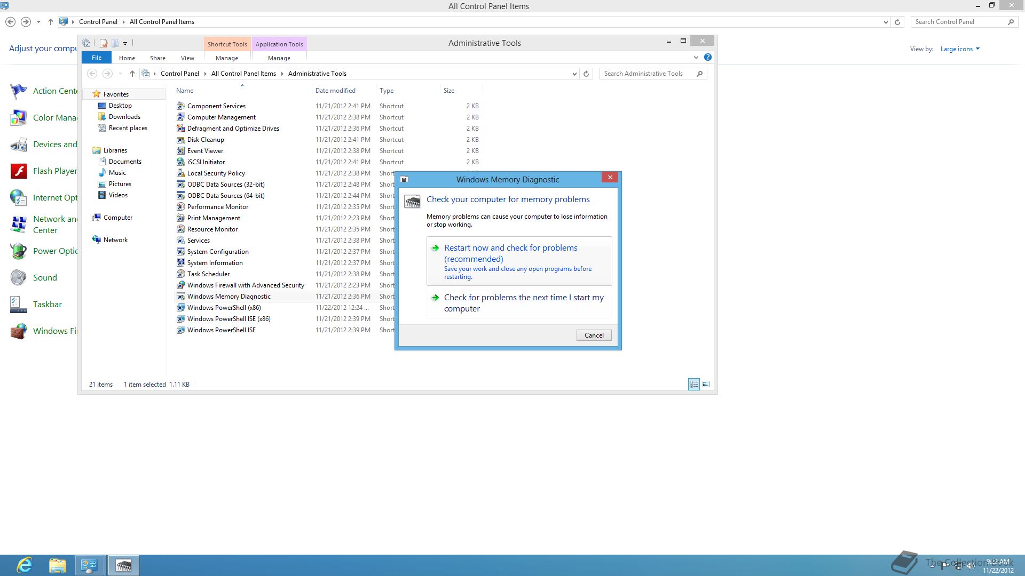Click the Services gear icon
This screenshot has height=576, width=1025.
(x=180, y=241)
